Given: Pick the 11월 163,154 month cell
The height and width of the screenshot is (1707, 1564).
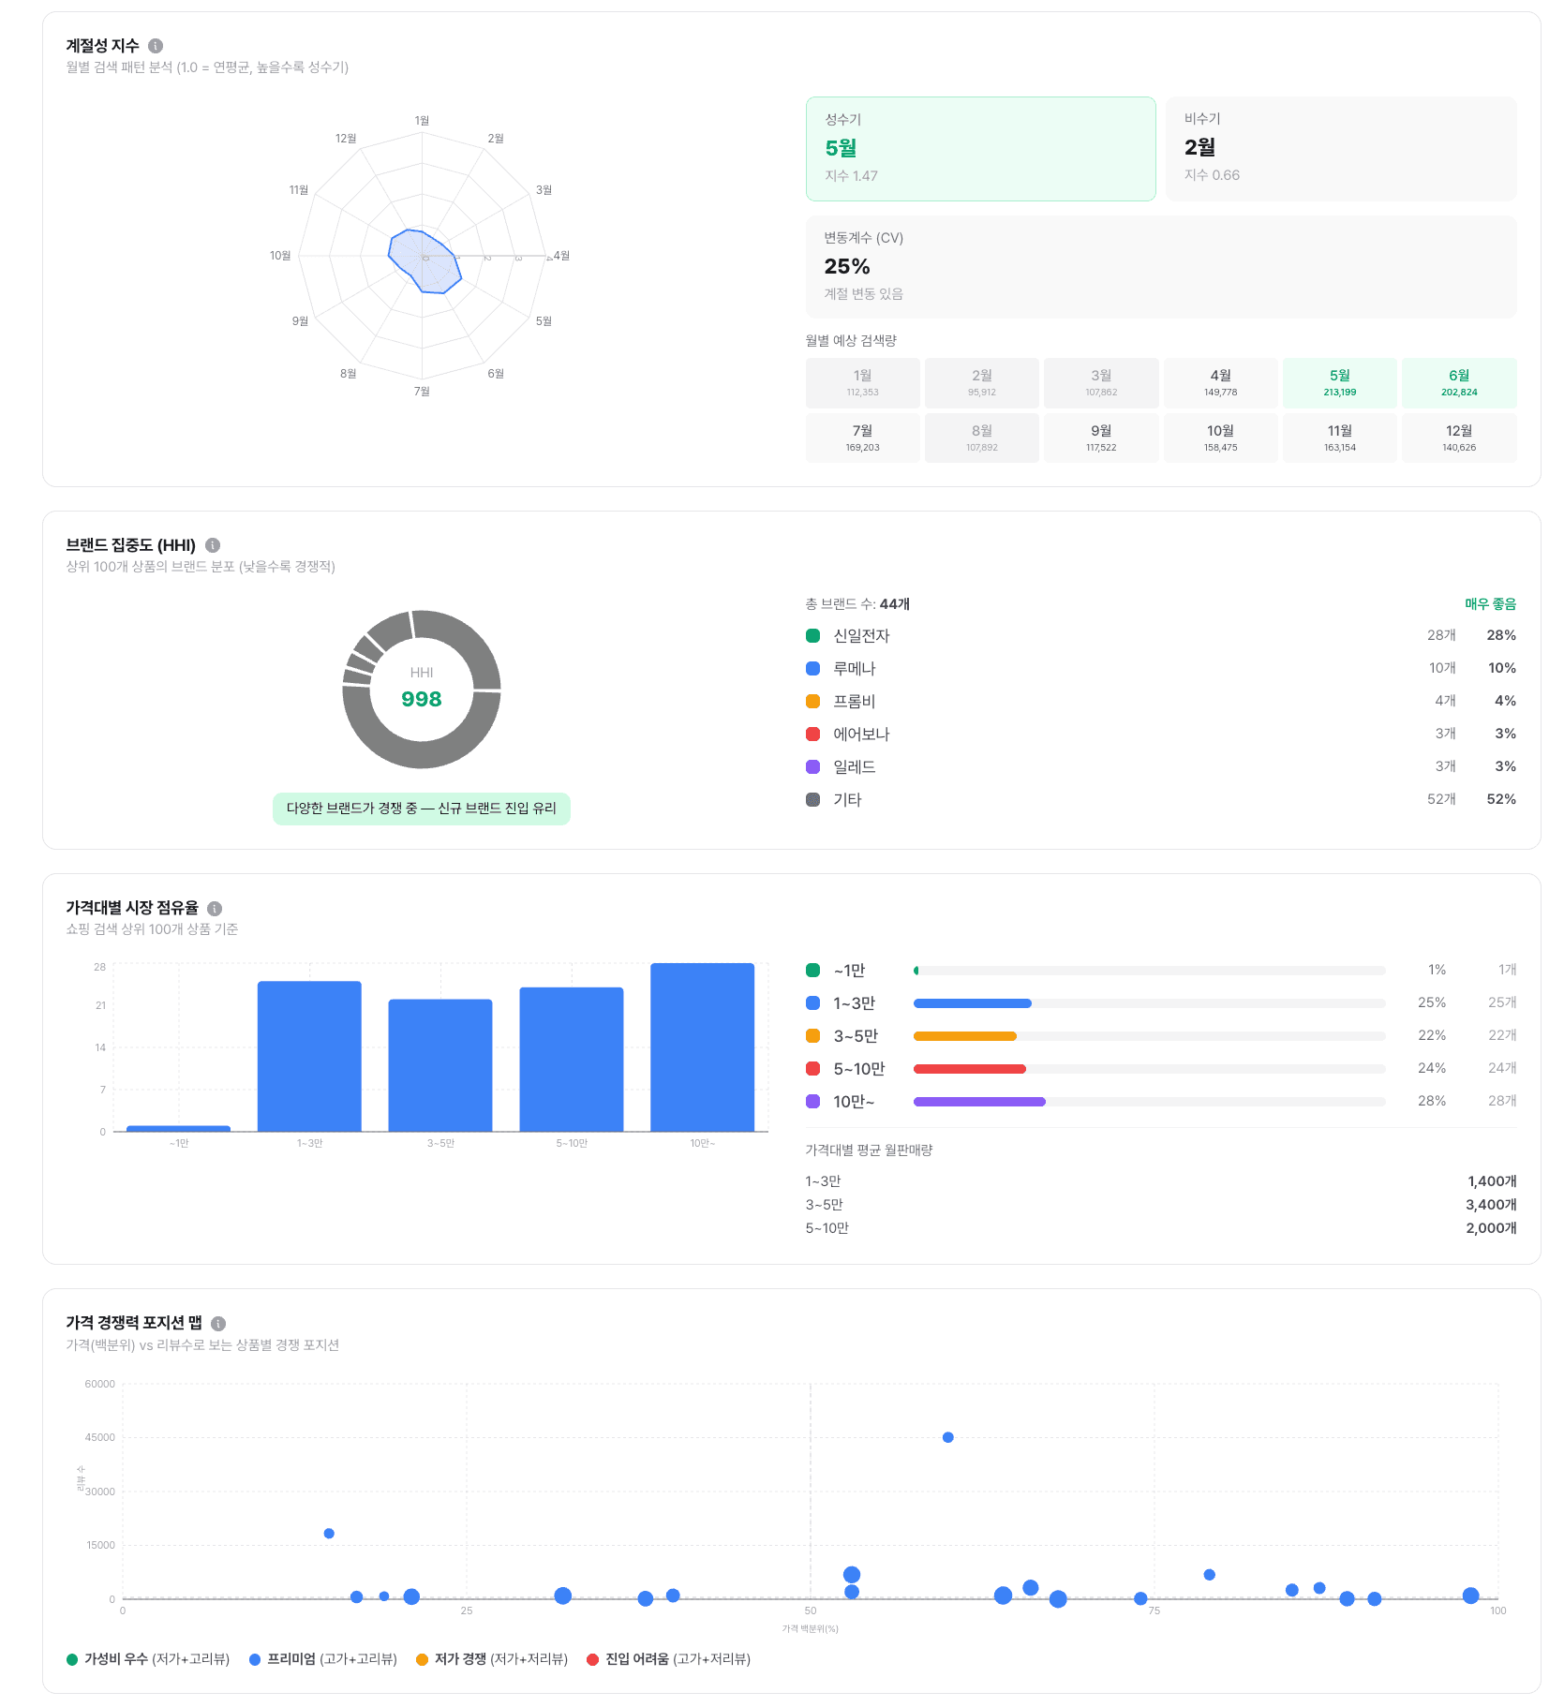Looking at the screenshot, I should point(1340,438).
